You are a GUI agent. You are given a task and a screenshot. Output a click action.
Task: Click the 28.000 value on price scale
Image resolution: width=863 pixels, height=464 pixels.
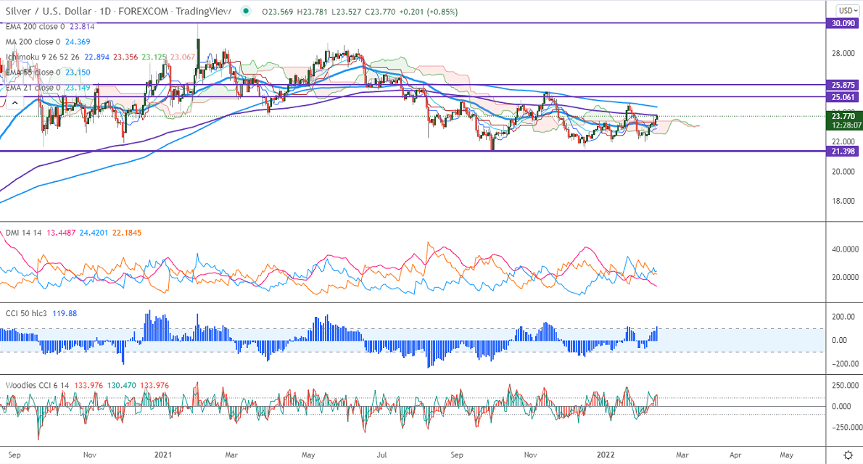pos(843,54)
